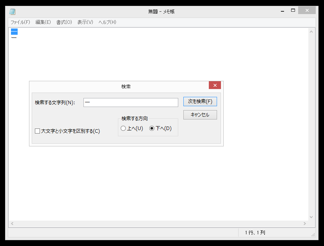Open the ヘルプ(H) menu
Image resolution: width=324 pixels, height=246 pixels.
(x=107, y=22)
